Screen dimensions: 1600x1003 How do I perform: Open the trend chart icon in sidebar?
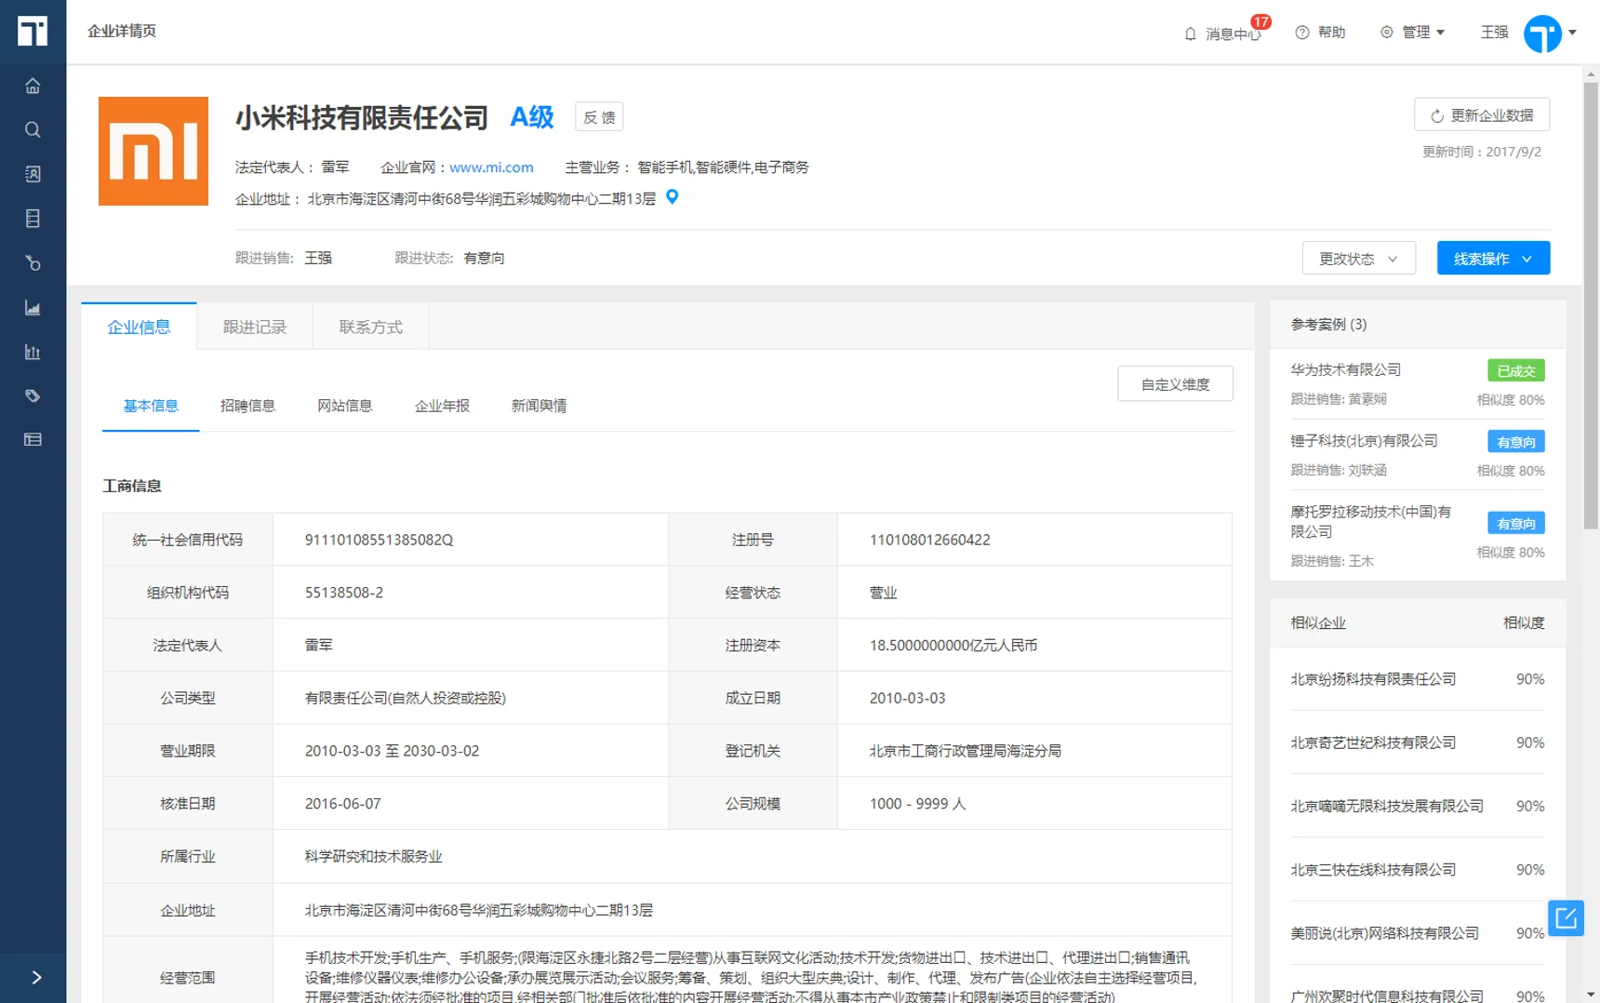click(33, 308)
